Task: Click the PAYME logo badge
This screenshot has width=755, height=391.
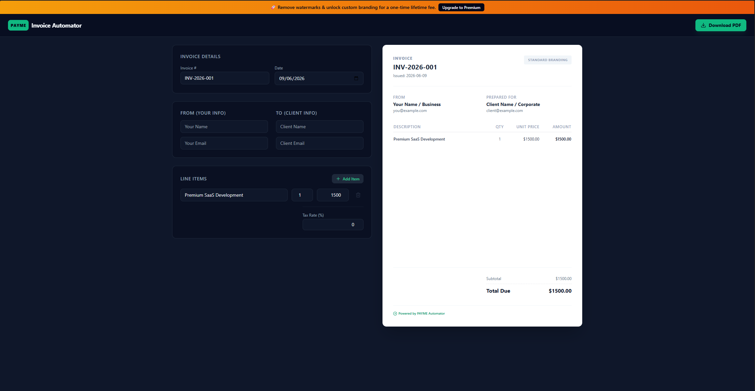Action: point(18,25)
